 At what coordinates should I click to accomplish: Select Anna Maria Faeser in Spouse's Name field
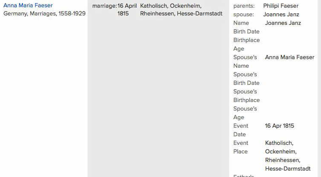pyautogui.click(x=289, y=57)
